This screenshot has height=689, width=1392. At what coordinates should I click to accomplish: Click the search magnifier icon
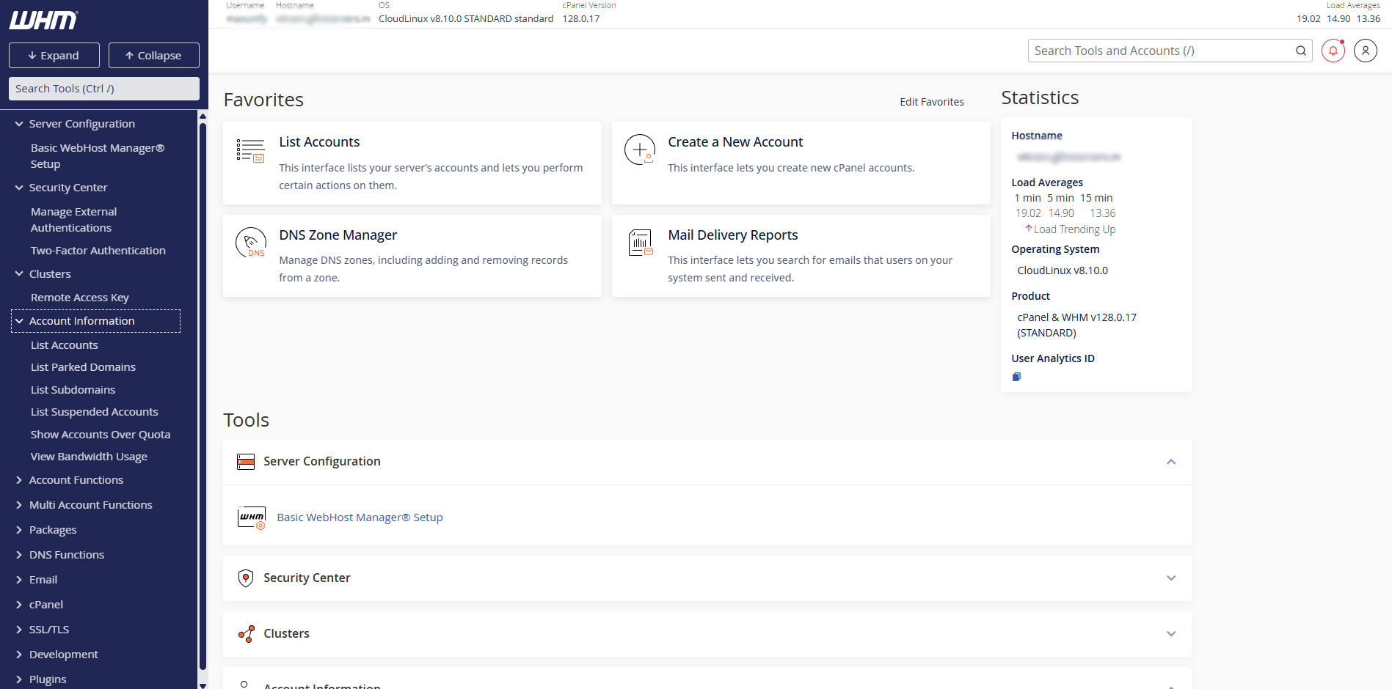click(x=1300, y=51)
